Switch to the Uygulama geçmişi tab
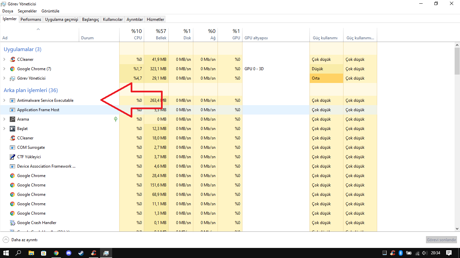Screen dimensions: 460x258 [62, 19]
